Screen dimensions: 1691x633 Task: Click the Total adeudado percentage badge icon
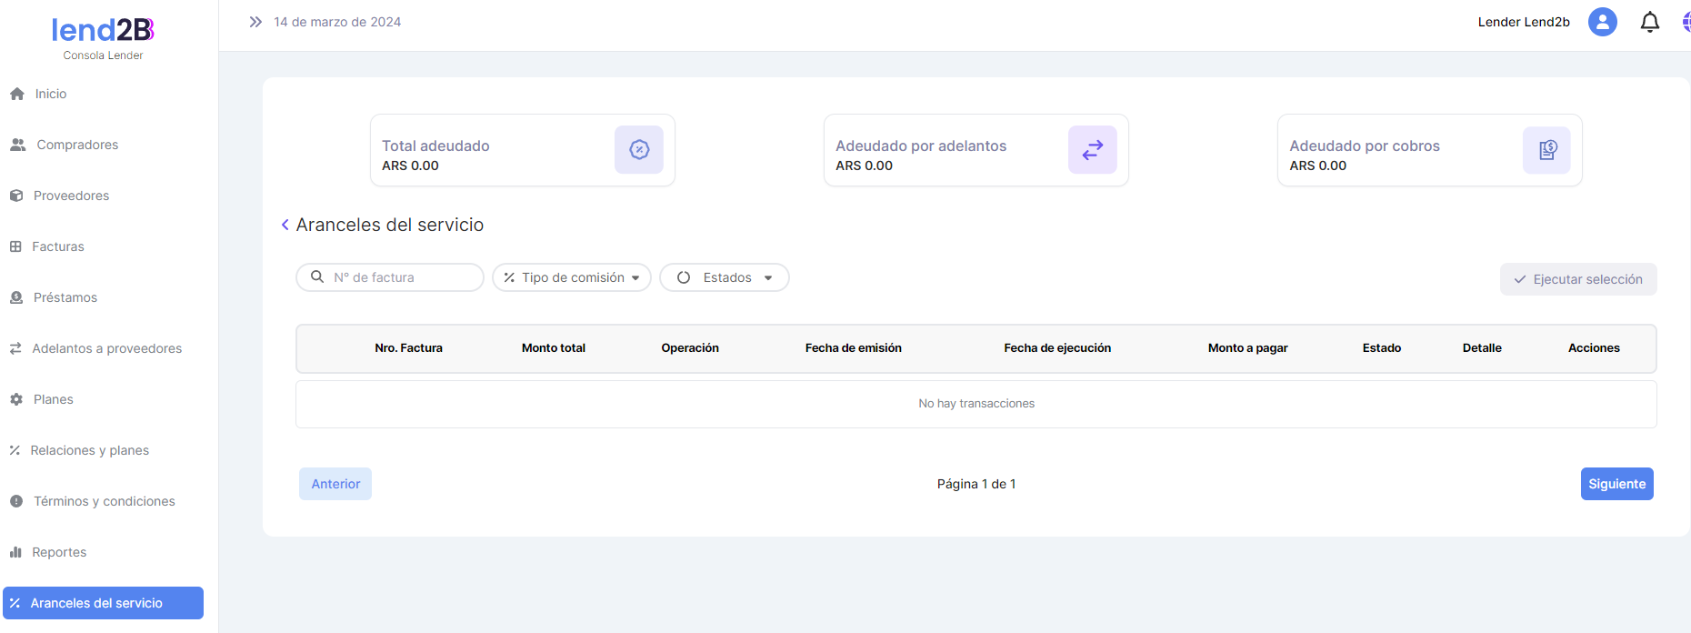(x=639, y=150)
